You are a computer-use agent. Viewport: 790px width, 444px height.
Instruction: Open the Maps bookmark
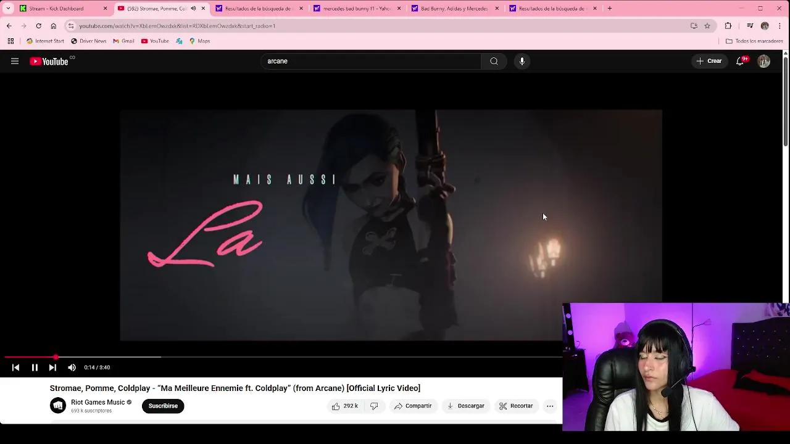click(x=200, y=41)
